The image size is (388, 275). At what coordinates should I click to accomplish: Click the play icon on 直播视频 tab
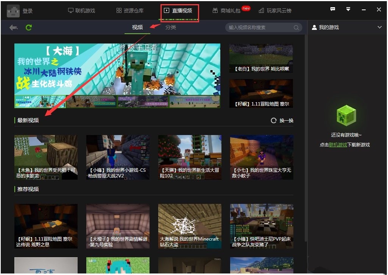click(167, 11)
